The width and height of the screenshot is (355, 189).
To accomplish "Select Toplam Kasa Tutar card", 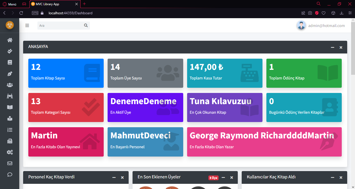I will tap(225, 73).
